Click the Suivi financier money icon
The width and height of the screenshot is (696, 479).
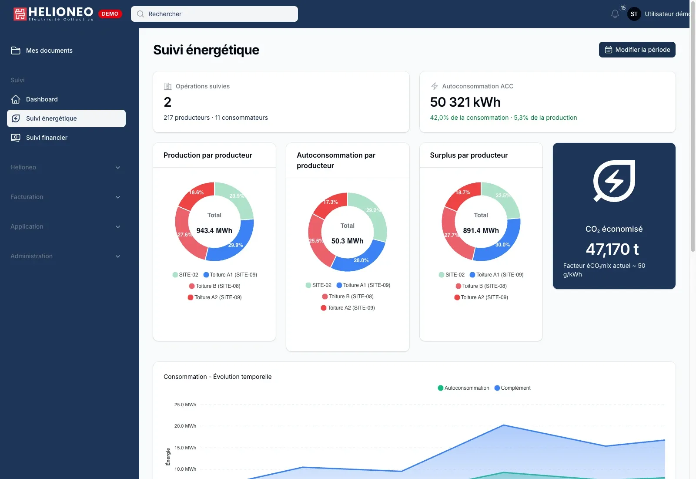pos(16,138)
